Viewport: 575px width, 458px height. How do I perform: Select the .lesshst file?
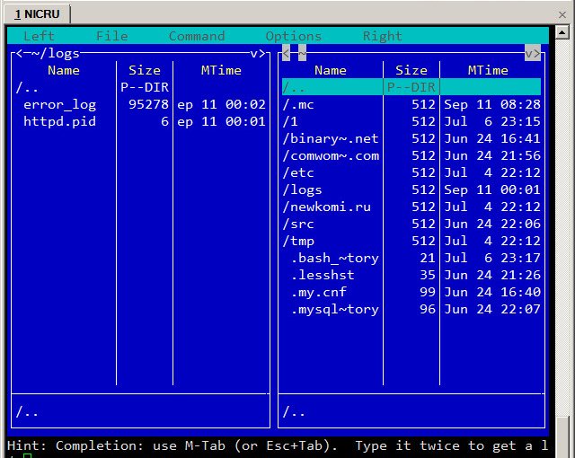pos(323,275)
